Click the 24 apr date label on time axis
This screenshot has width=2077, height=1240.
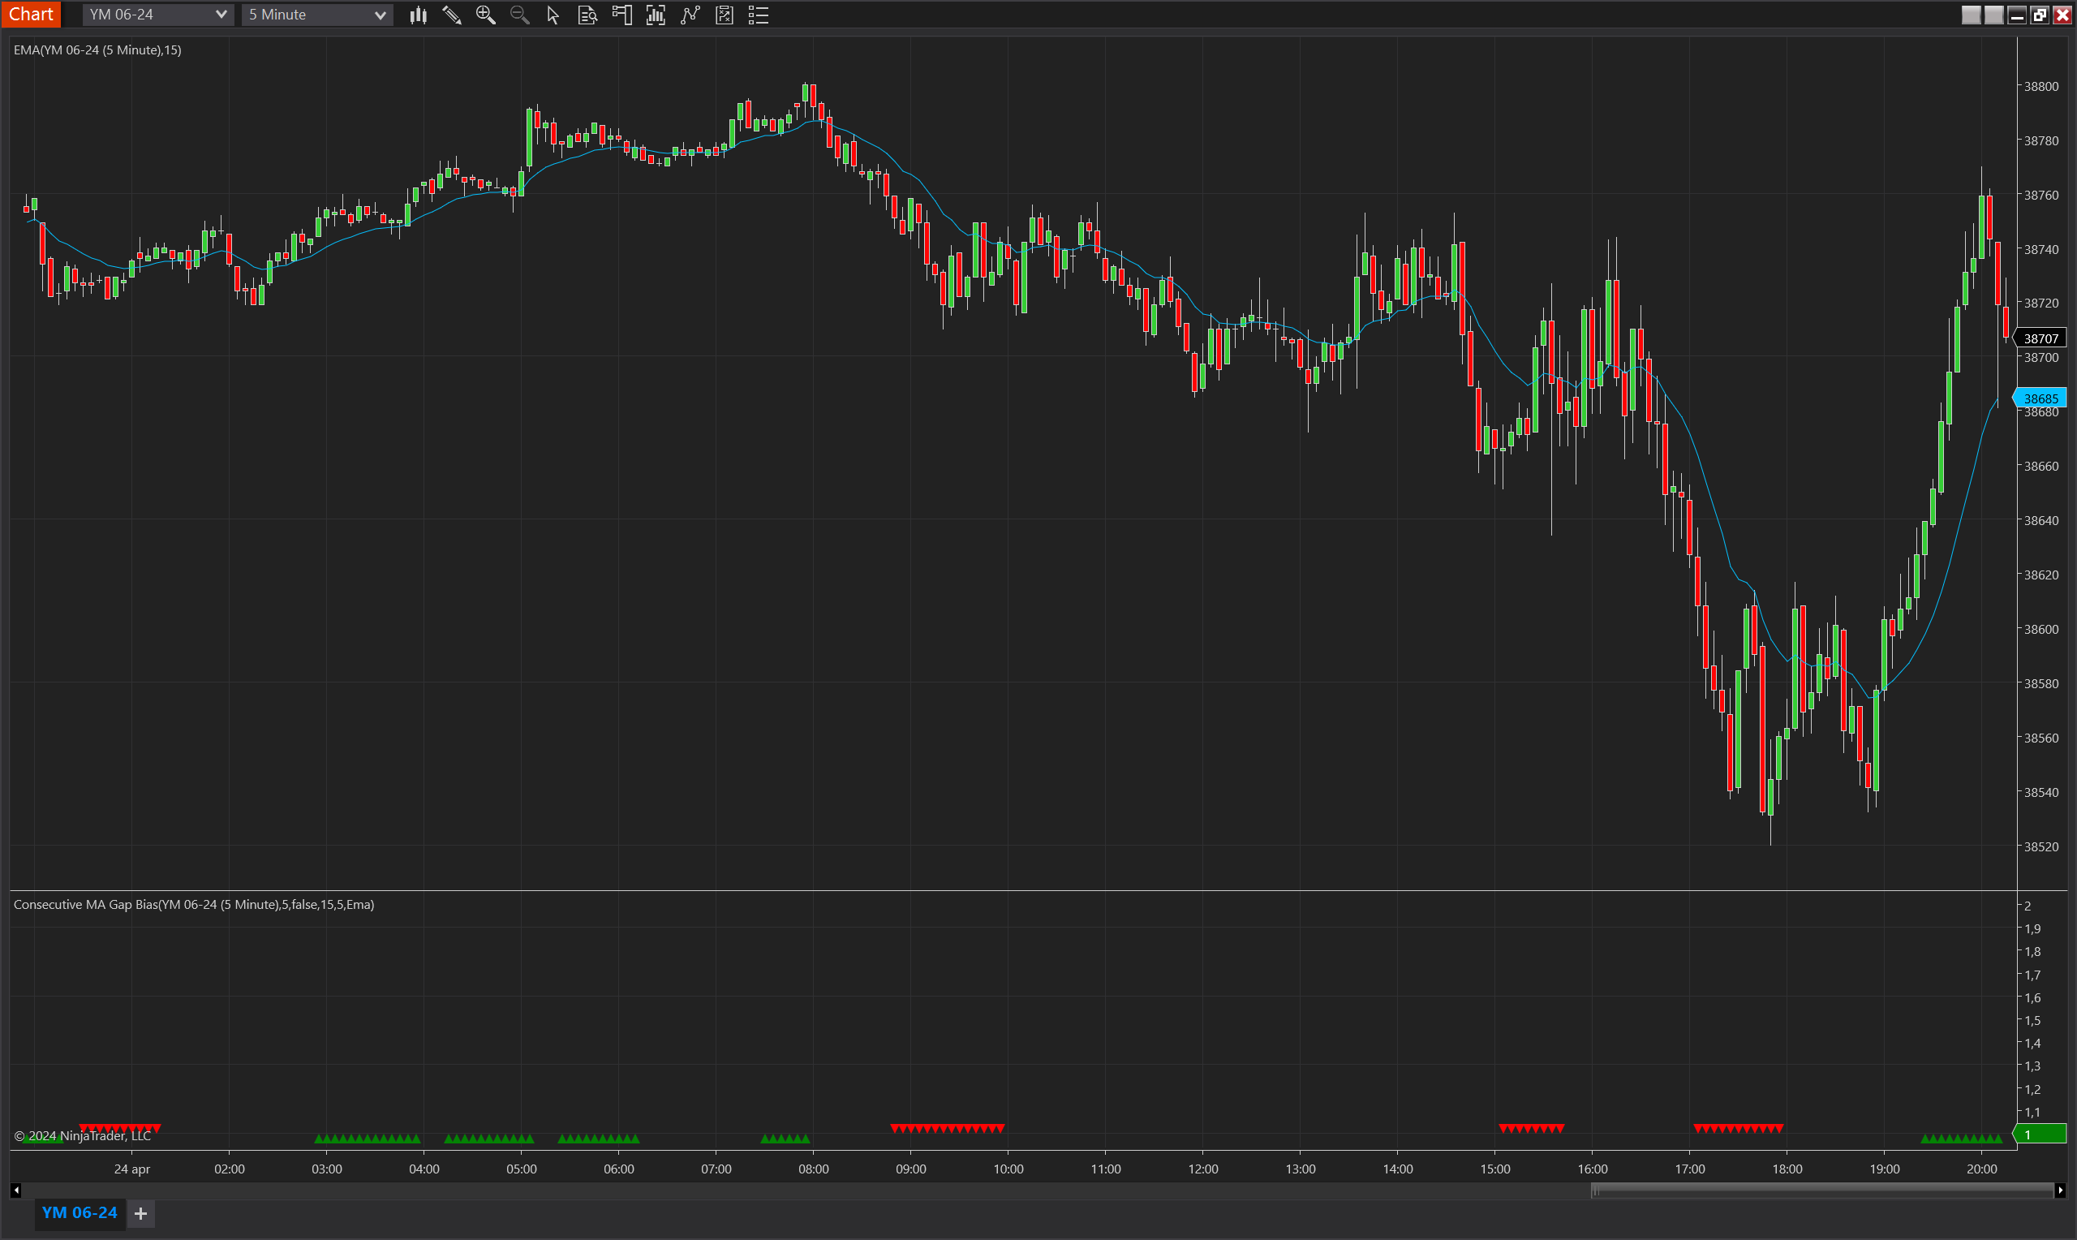132,1169
